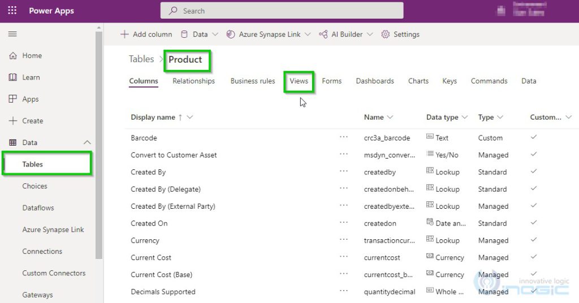This screenshot has width=579, height=303.
Task: Open more options for Decimals Supported
Action: pyautogui.click(x=344, y=291)
